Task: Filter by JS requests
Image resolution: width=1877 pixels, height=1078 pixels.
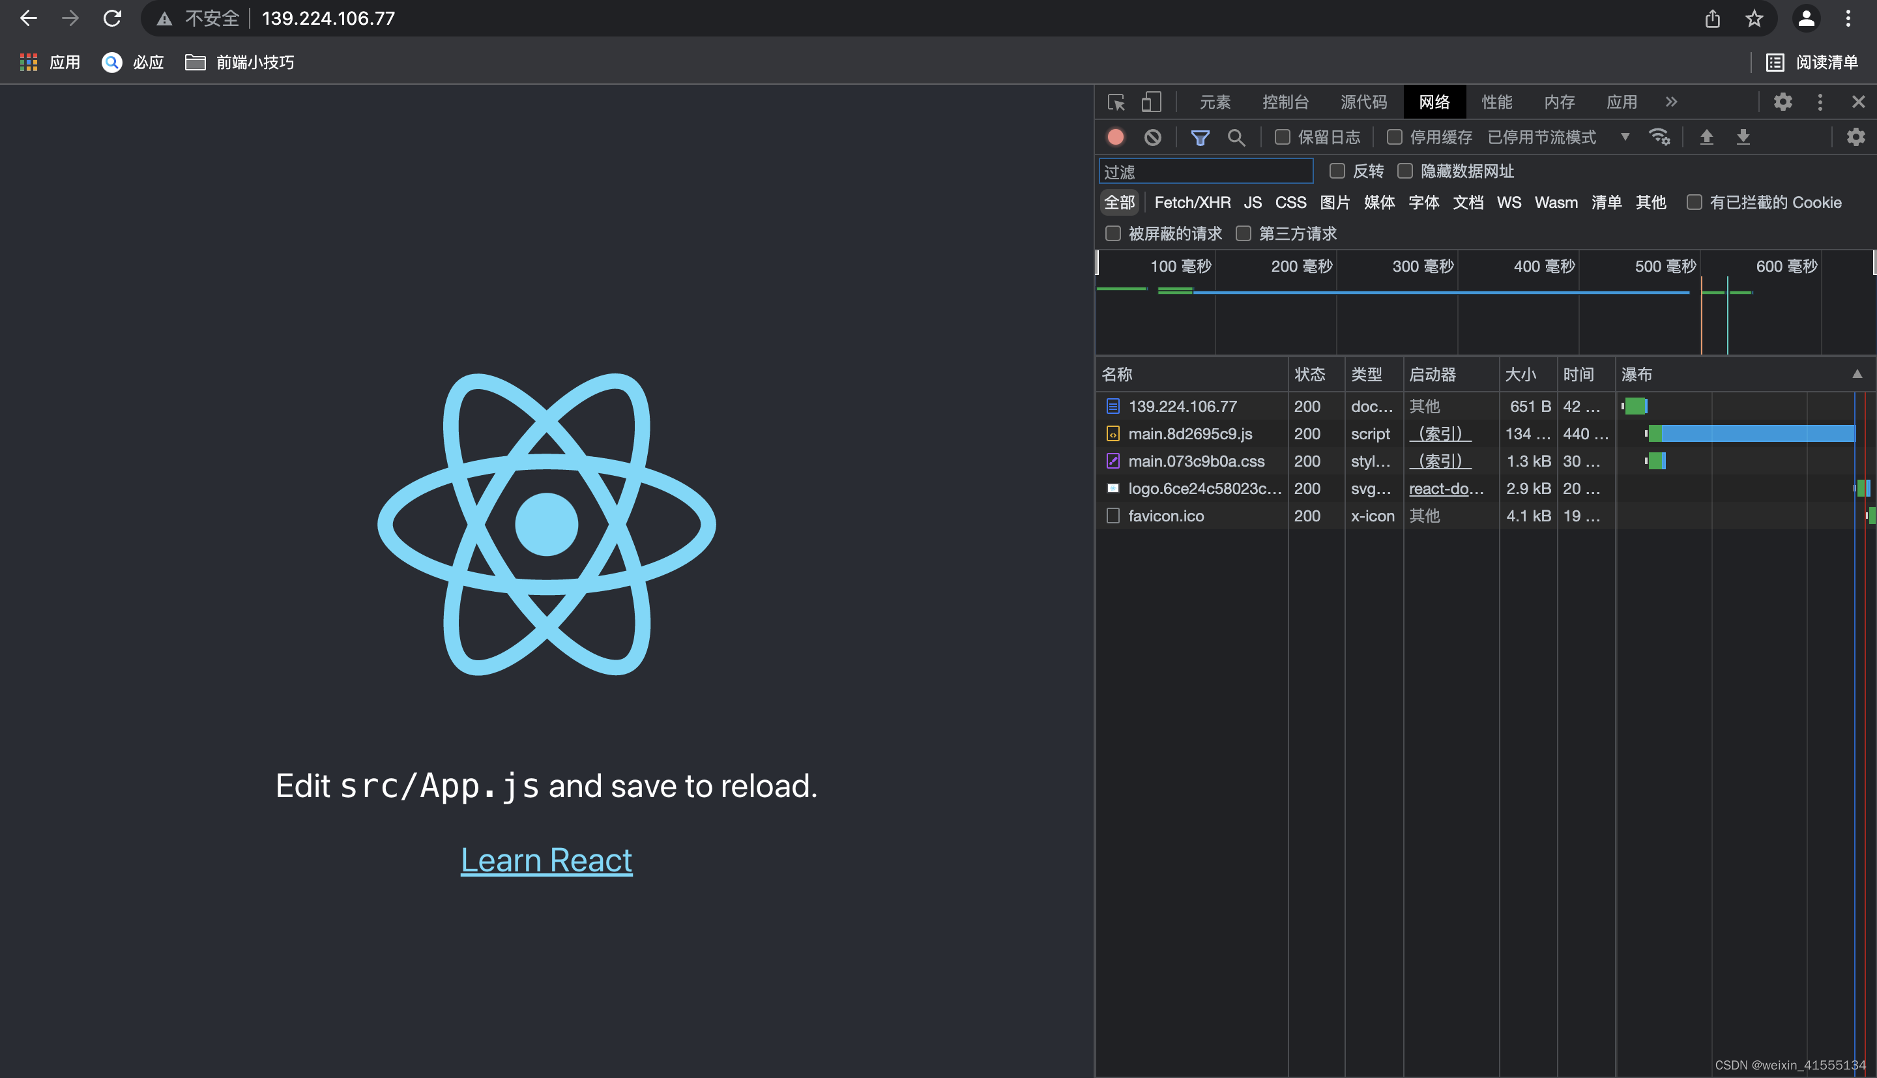Action: [x=1253, y=202]
